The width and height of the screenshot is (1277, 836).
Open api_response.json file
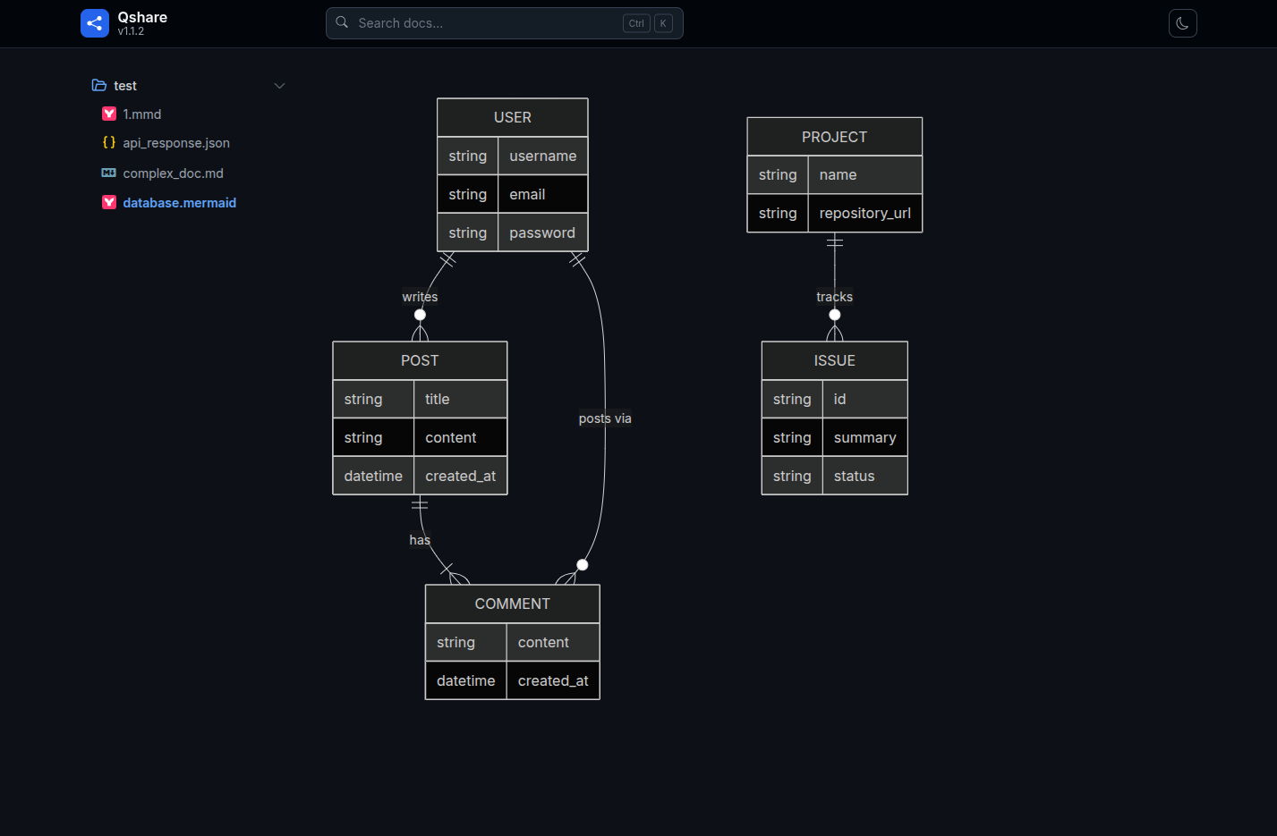176,143
